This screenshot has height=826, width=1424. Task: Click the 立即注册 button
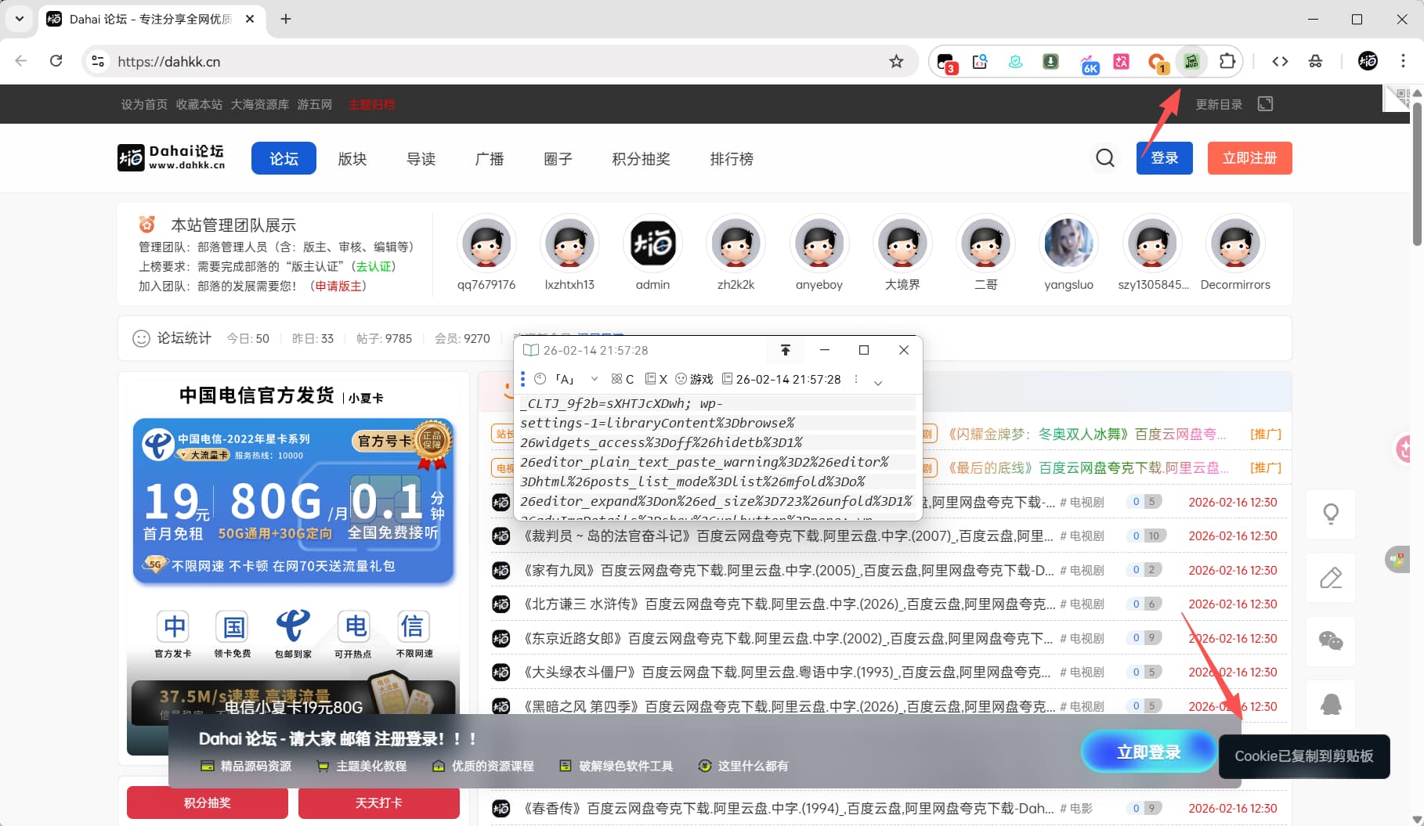tap(1250, 158)
